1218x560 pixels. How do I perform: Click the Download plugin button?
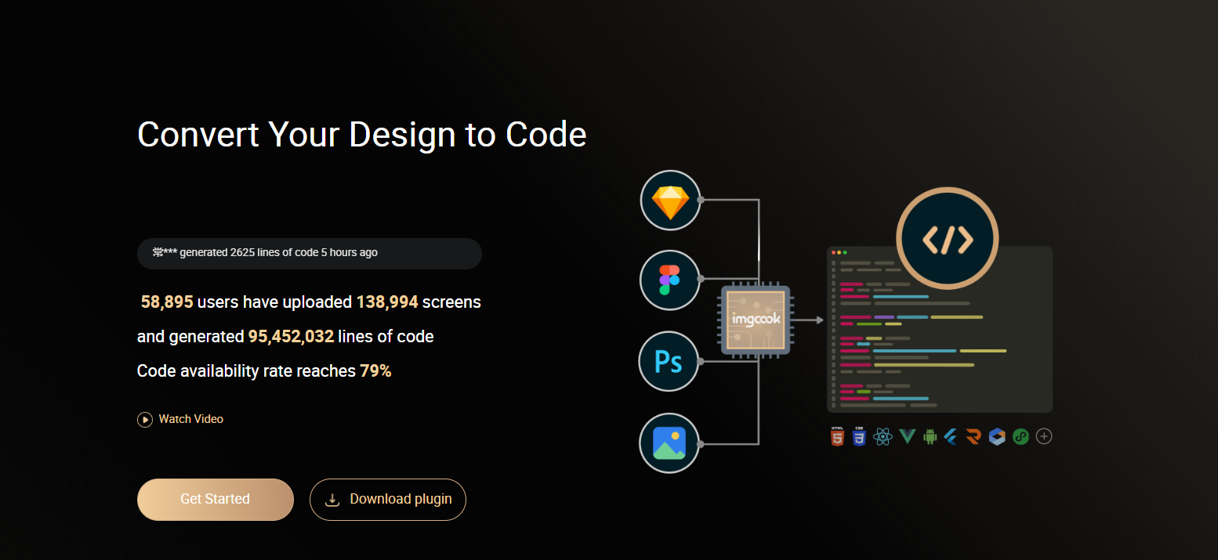(388, 500)
